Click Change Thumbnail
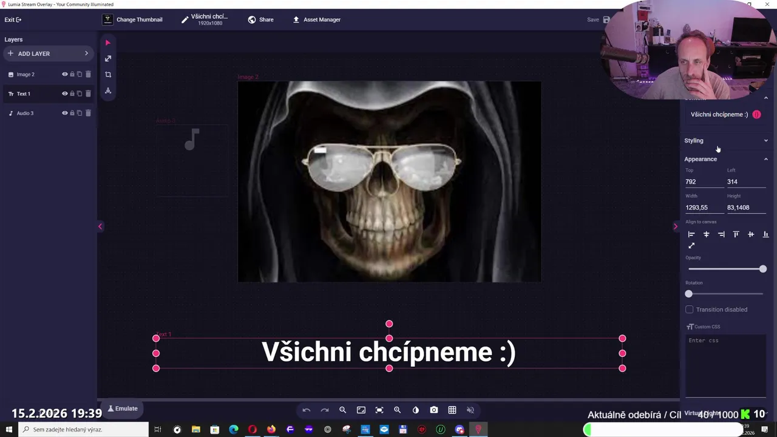 coord(132,19)
